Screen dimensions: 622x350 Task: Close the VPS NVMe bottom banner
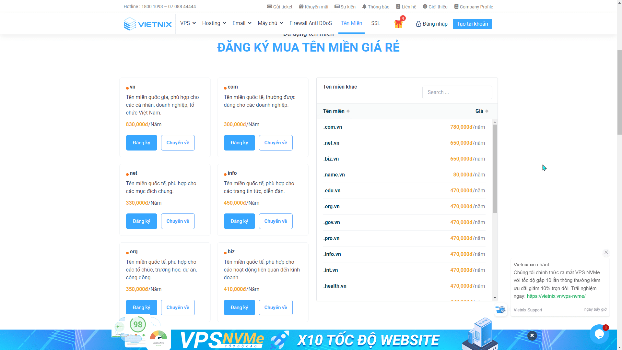point(532,335)
